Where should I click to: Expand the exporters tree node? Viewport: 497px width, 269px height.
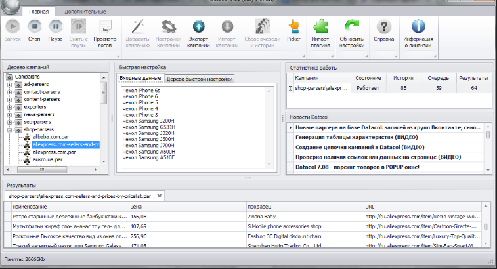(x=9, y=107)
